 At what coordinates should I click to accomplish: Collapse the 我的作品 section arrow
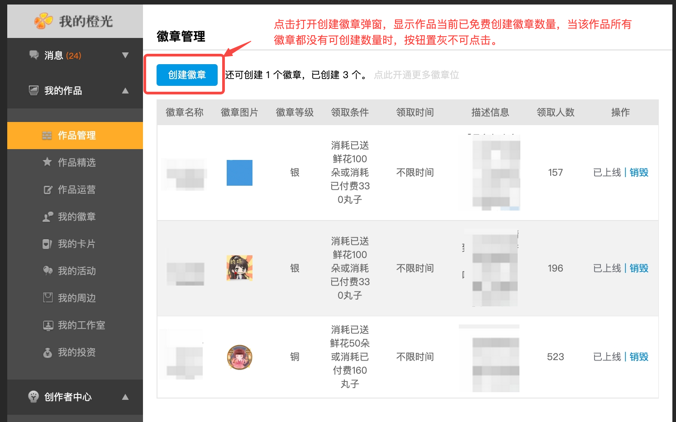pos(125,91)
